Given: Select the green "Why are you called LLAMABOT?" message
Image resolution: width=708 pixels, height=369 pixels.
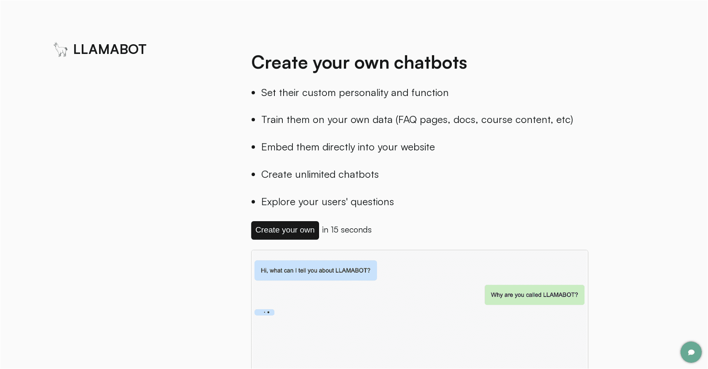Looking at the screenshot, I should 534,295.
